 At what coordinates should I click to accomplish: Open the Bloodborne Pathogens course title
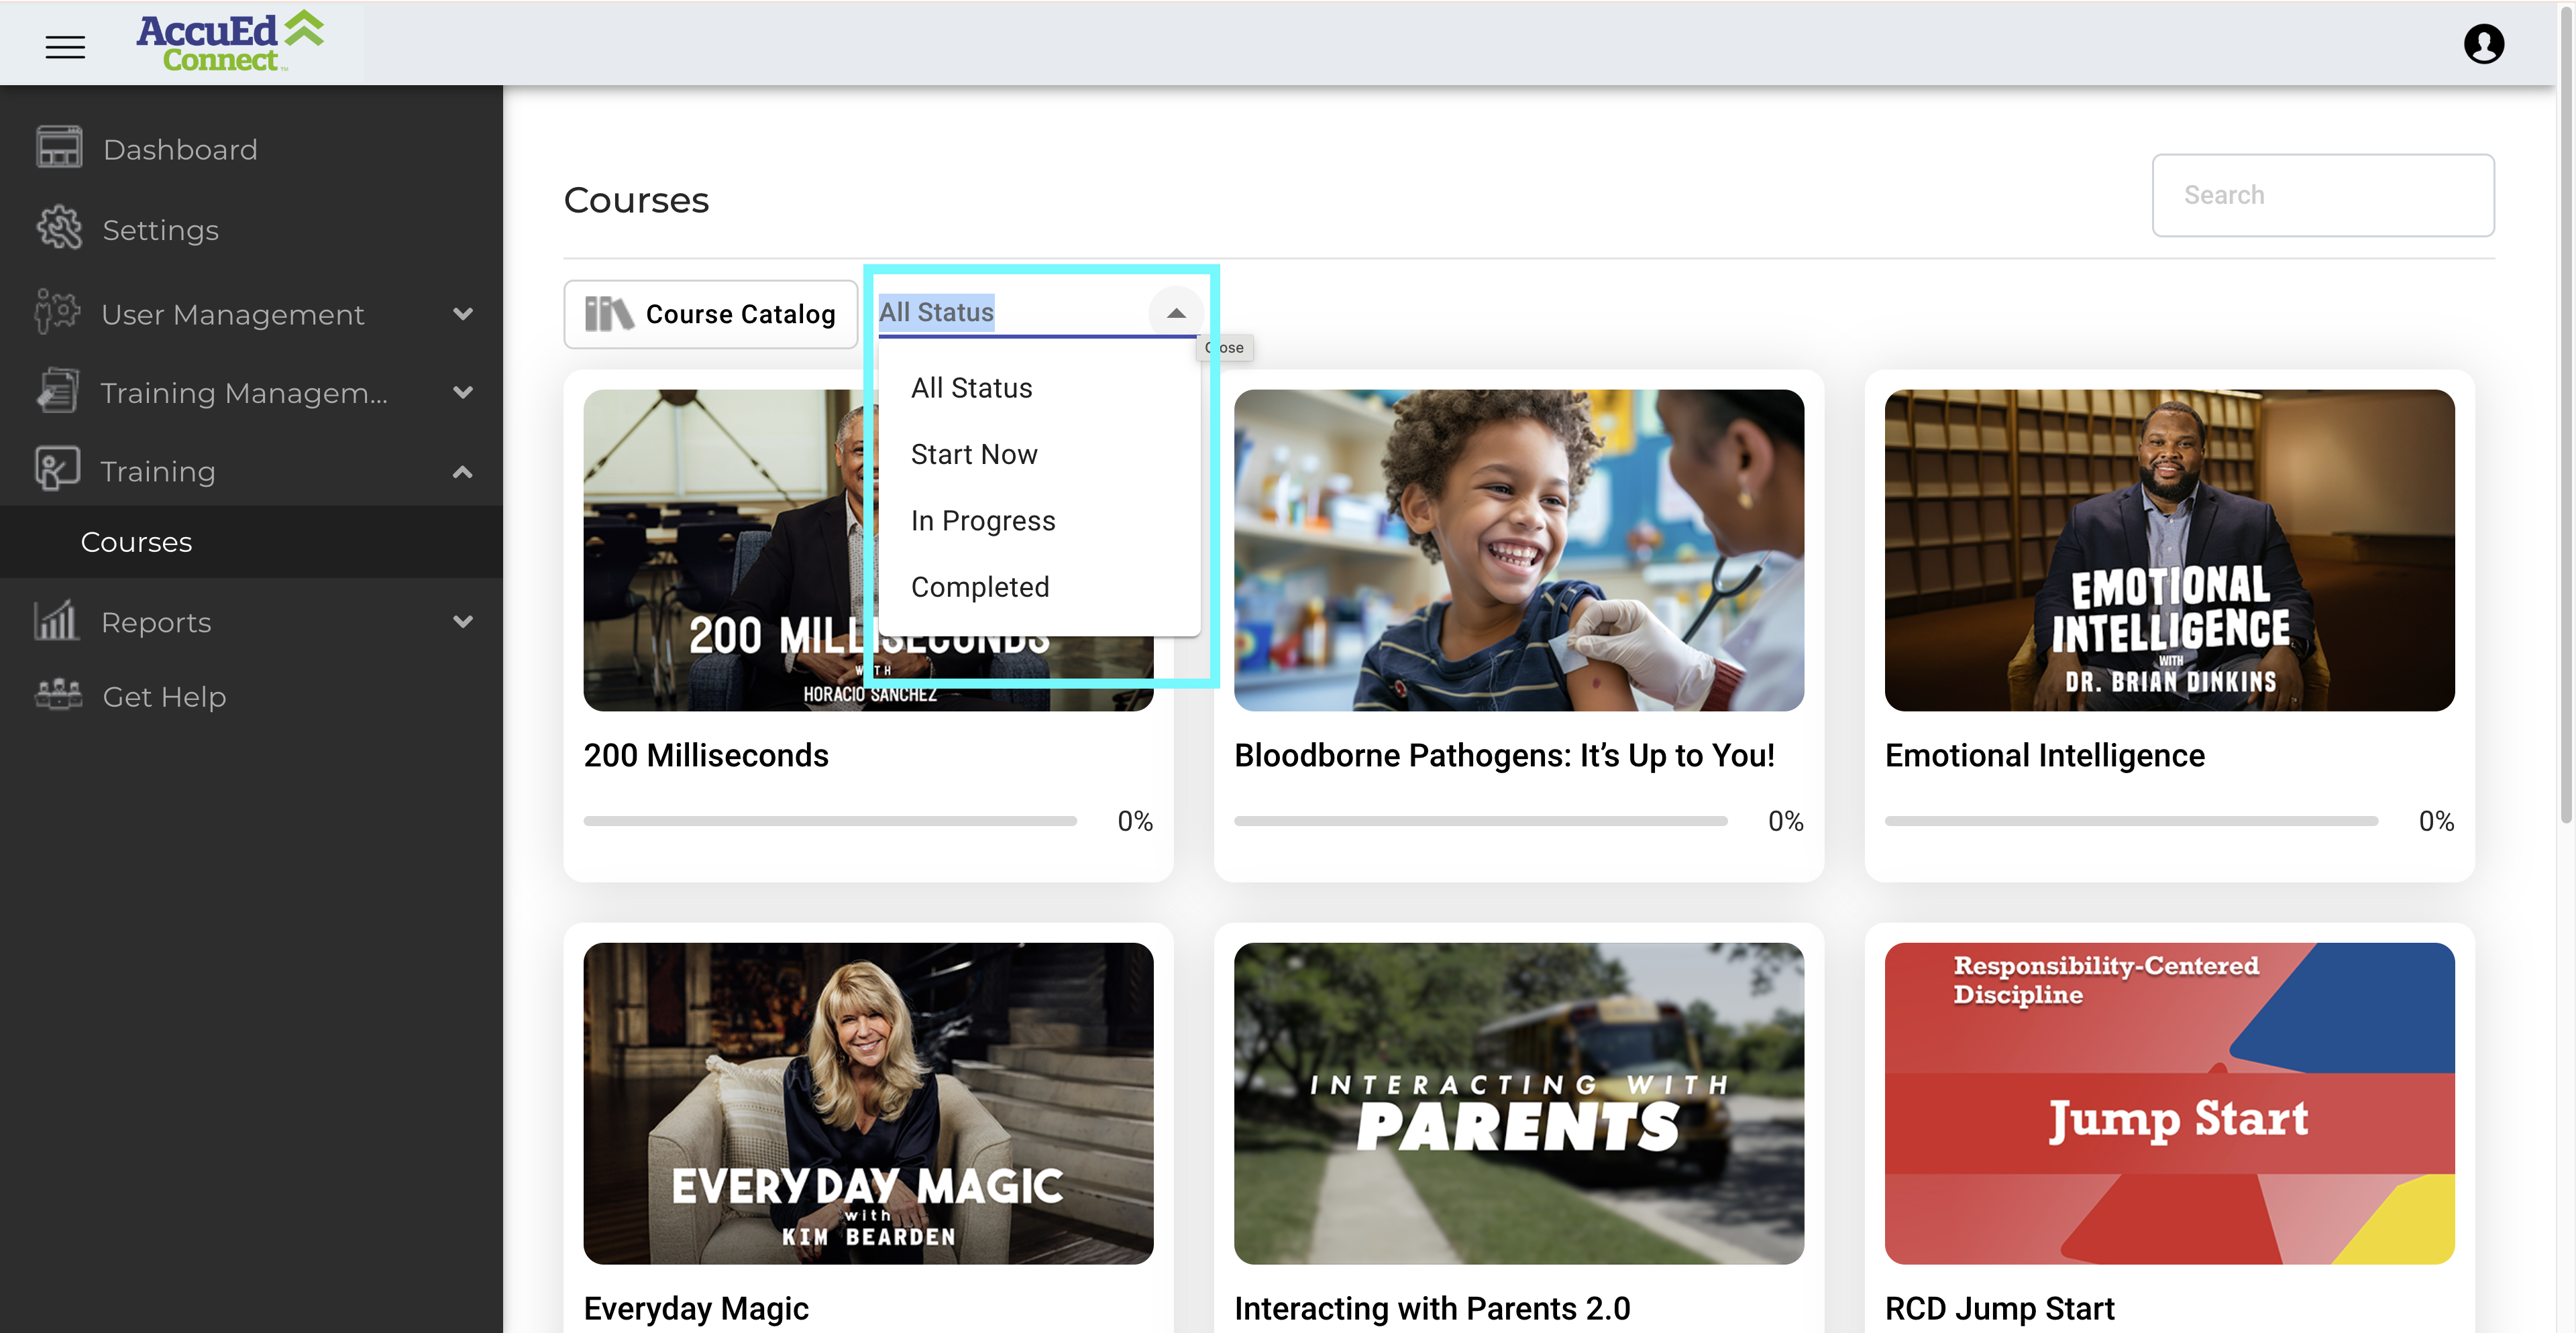tap(1503, 756)
